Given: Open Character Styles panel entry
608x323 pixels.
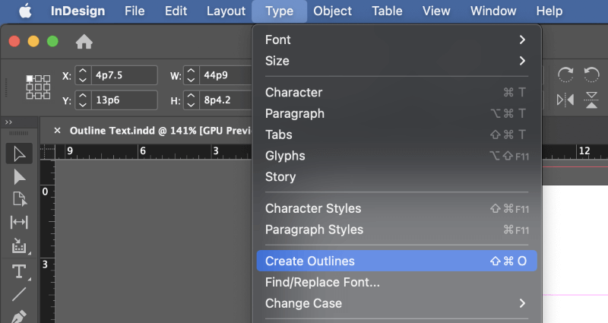Looking at the screenshot, I should pyautogui.click(x=396, y=208).
